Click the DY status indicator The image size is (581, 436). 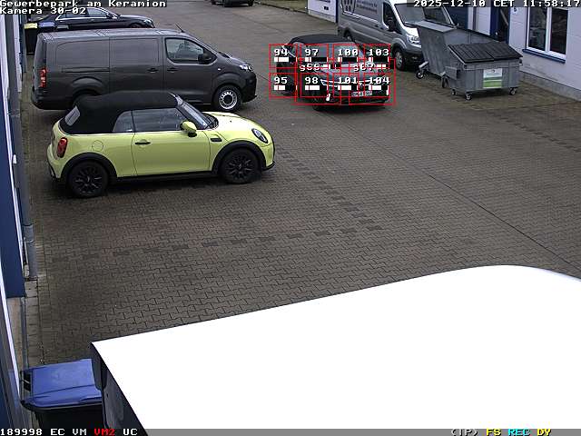pyautogui.click(x=544, y=431)
